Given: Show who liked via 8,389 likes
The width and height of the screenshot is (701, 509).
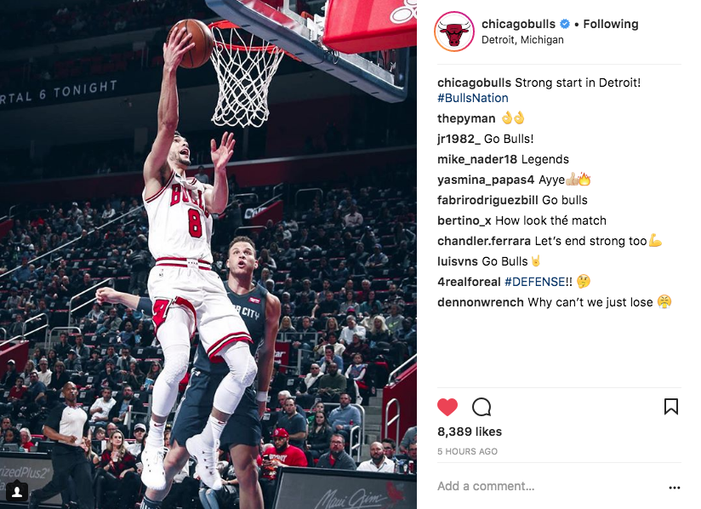Looking at the screenshot, I should coord(470,432).
